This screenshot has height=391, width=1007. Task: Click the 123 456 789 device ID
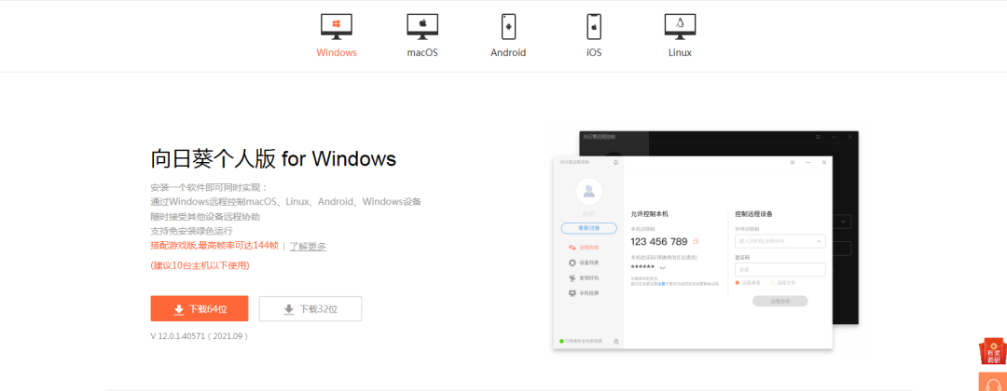[659, 242]
